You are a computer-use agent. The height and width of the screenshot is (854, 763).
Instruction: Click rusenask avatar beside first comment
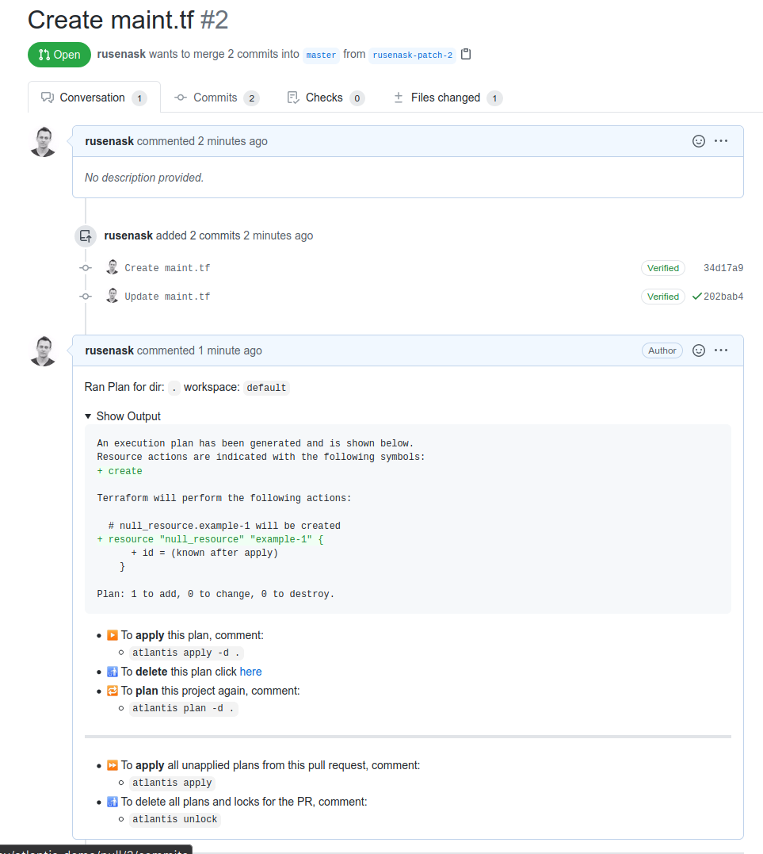coord(43,142)
